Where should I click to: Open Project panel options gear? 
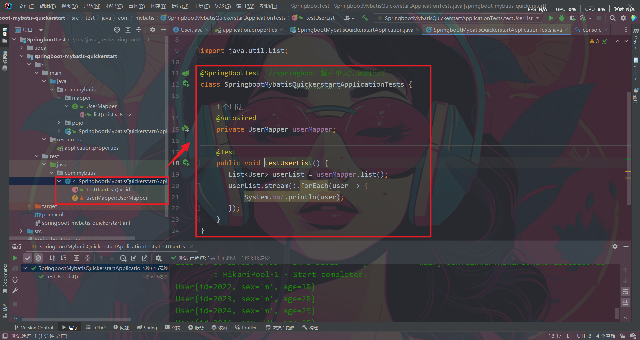152,30
